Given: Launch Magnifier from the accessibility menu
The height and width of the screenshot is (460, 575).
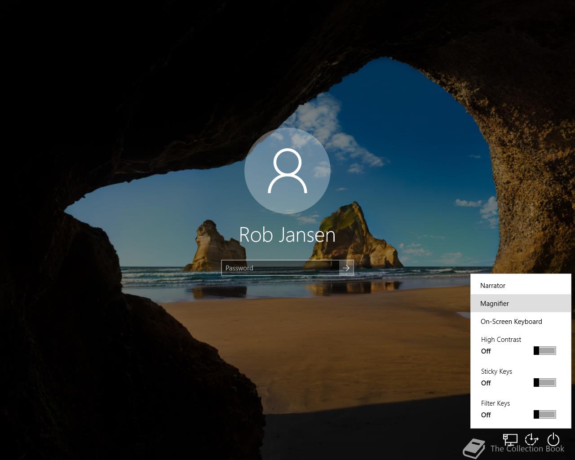Looking at the screenshot, I should click(495, 304).
